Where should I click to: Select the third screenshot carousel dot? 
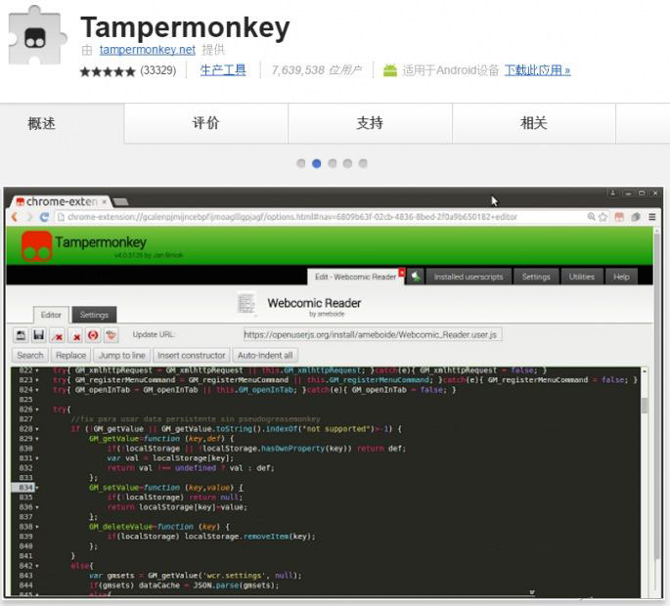(333, 163)
